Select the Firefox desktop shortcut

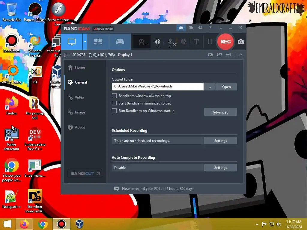click(x=12, y=106)
